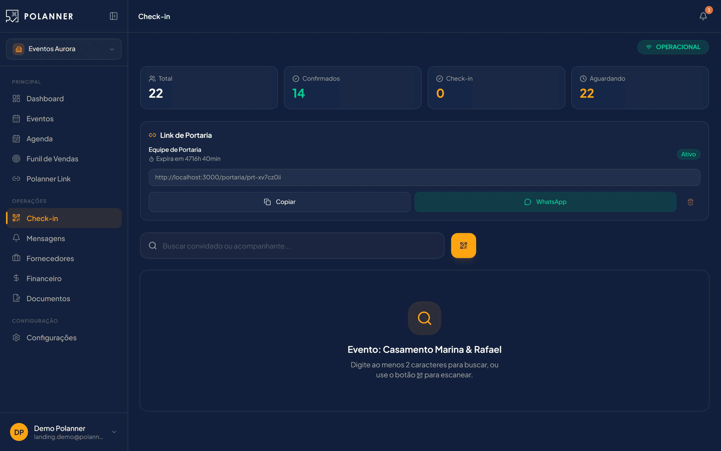Expand the Eventos Aurora dropdown

tap(112, 49)
